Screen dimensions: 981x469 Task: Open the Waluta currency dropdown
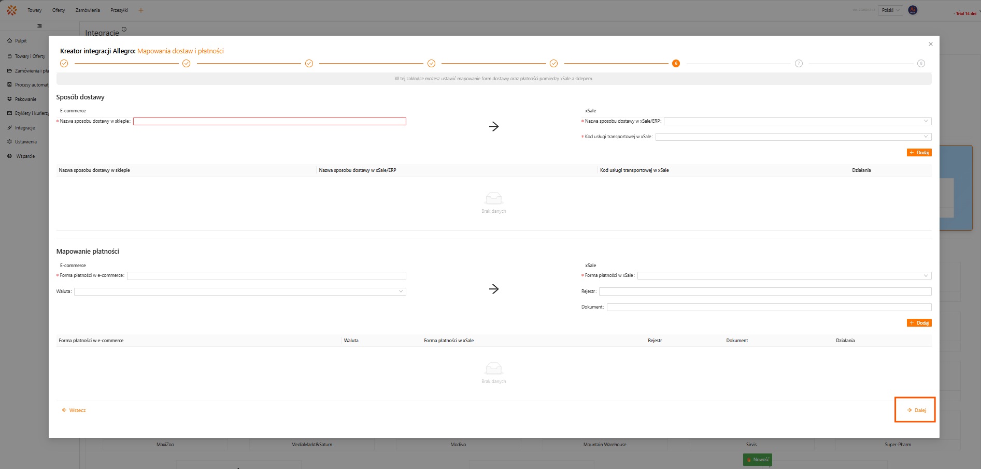[x=239, y=291]
